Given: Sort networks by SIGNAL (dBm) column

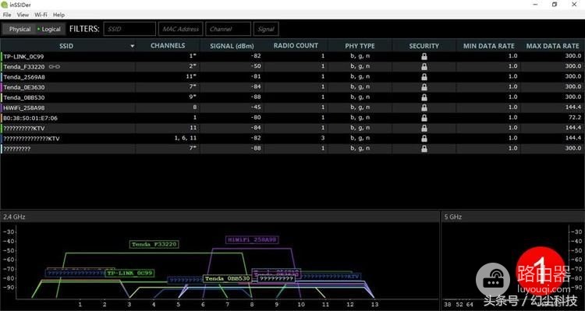Looking at the screenshot, I should click(x=232, y=46).
